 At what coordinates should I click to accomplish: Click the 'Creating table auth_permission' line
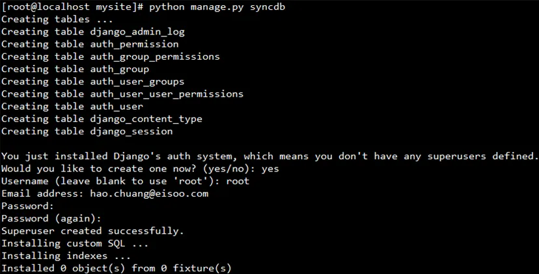tap(90, 44)
